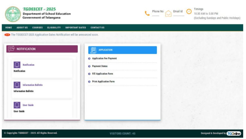Image resolution: width=246 pixels, height=139 pixels.
Task: Click the Designed & Developed by text
Action: pos(213,133)
